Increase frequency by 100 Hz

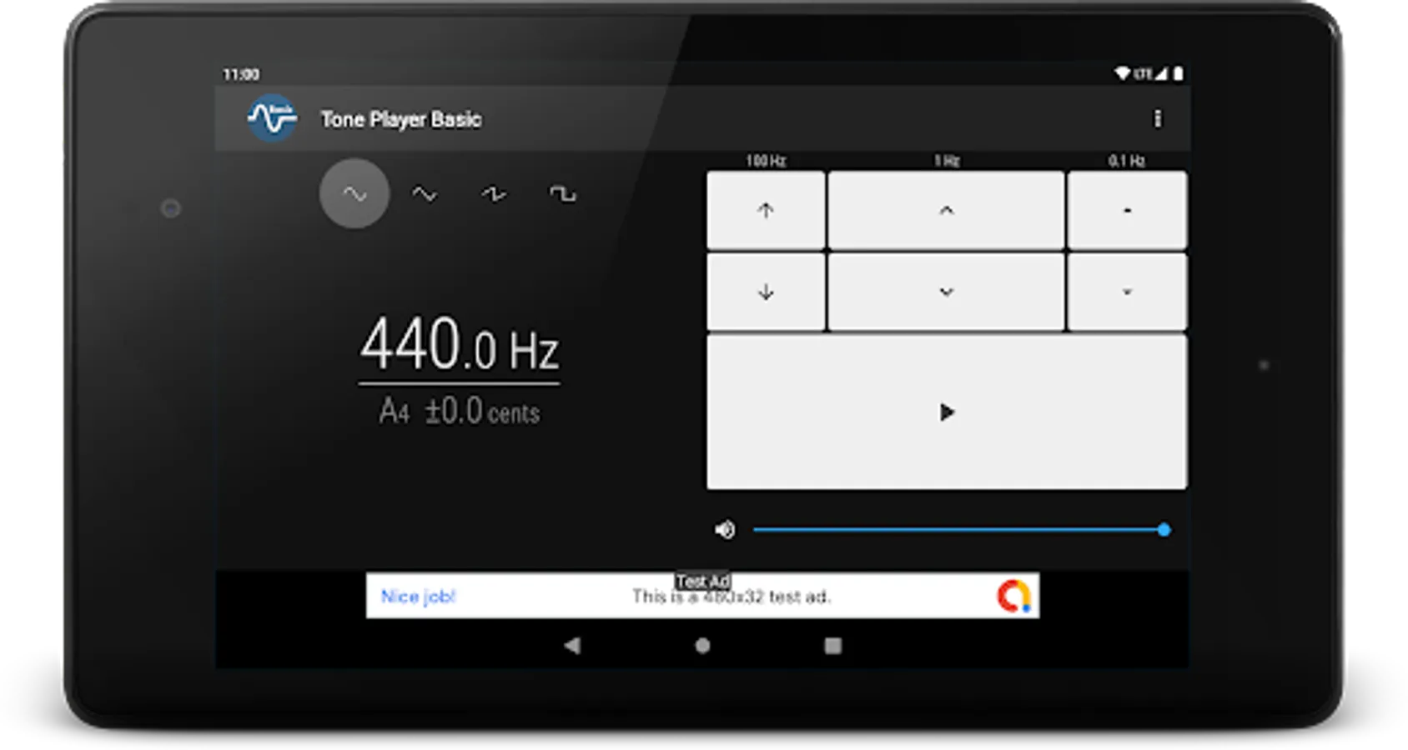[x=766, y=210]
